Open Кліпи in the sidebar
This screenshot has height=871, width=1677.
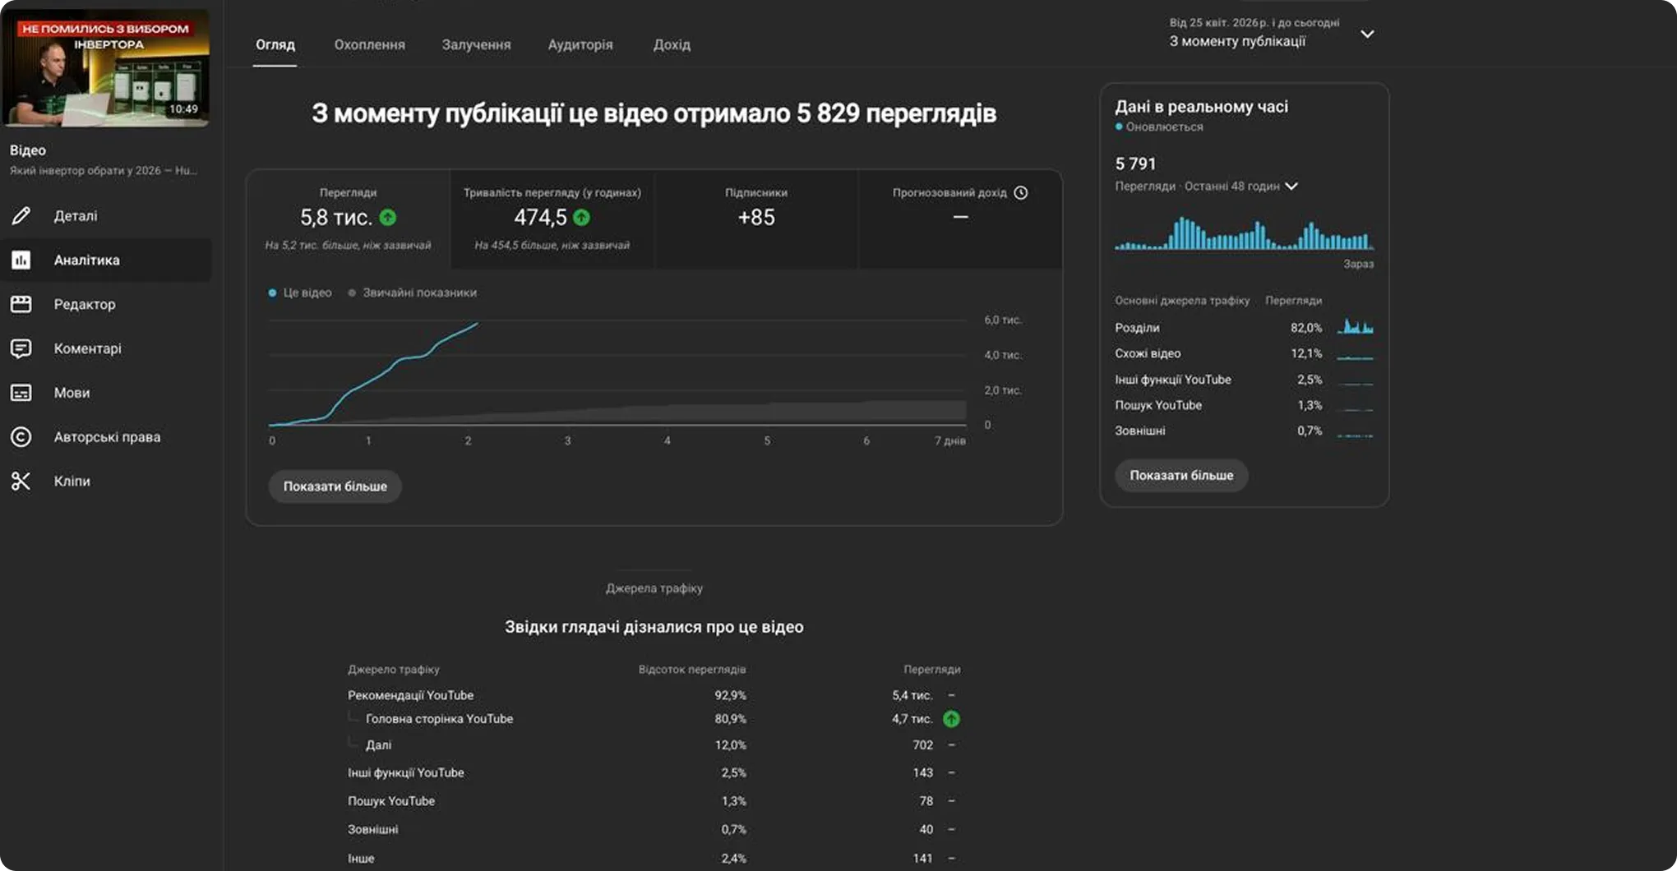tap(106, 482)
